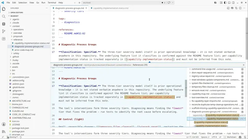Open the File menu
This screenshot has width=248, height=139.
(x=8, y=2)
